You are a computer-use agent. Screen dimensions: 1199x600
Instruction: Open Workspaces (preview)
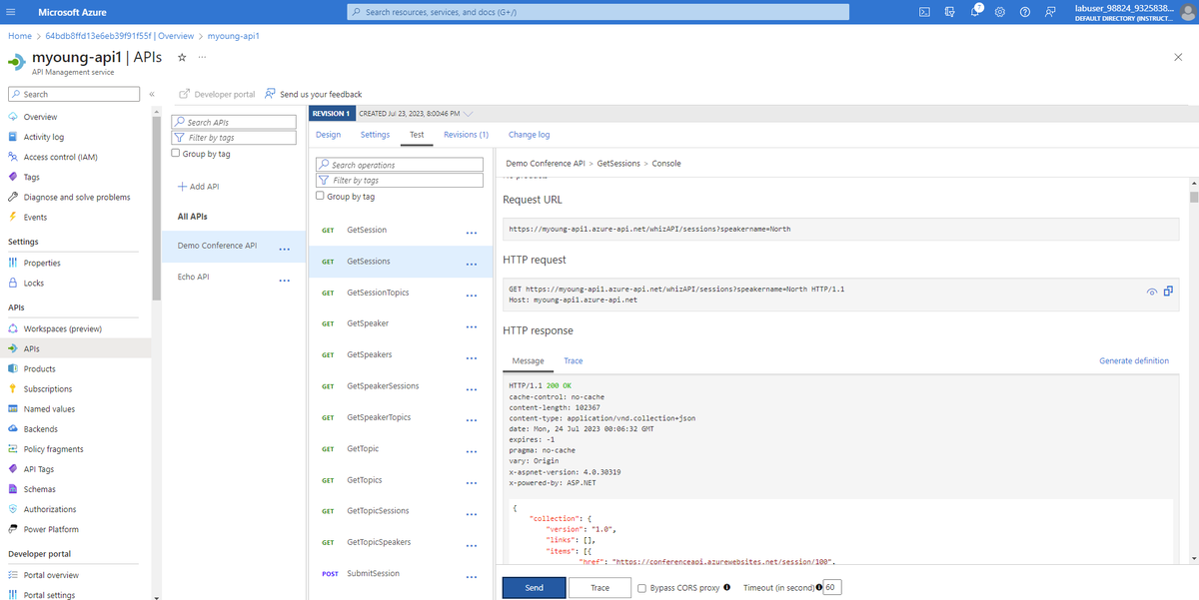point(62,328)
